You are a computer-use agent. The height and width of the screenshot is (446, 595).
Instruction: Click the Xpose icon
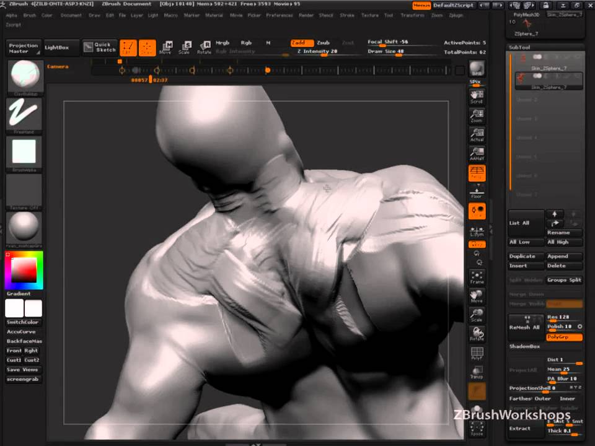click(x=477, y=428)
